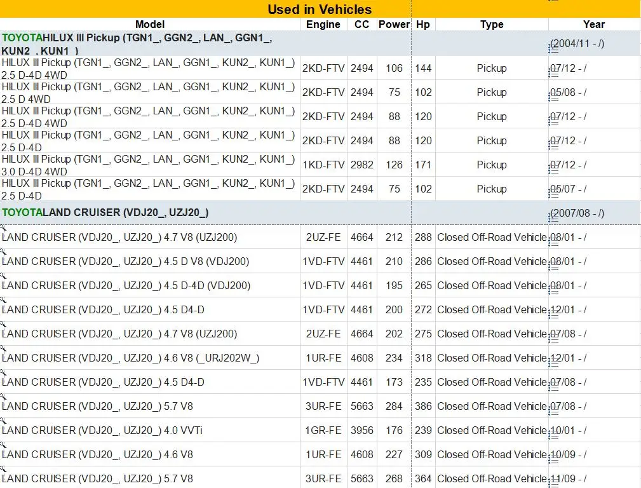Click magnifier icon on 4.5 D V8 (VDJ200) row
The height and width of the screenshot is (488, 641).
click(3, 252)
